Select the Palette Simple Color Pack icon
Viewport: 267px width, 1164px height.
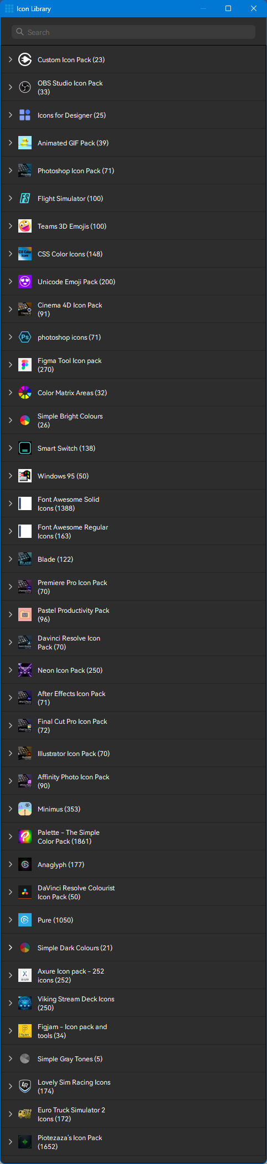[x=25, y=837]
